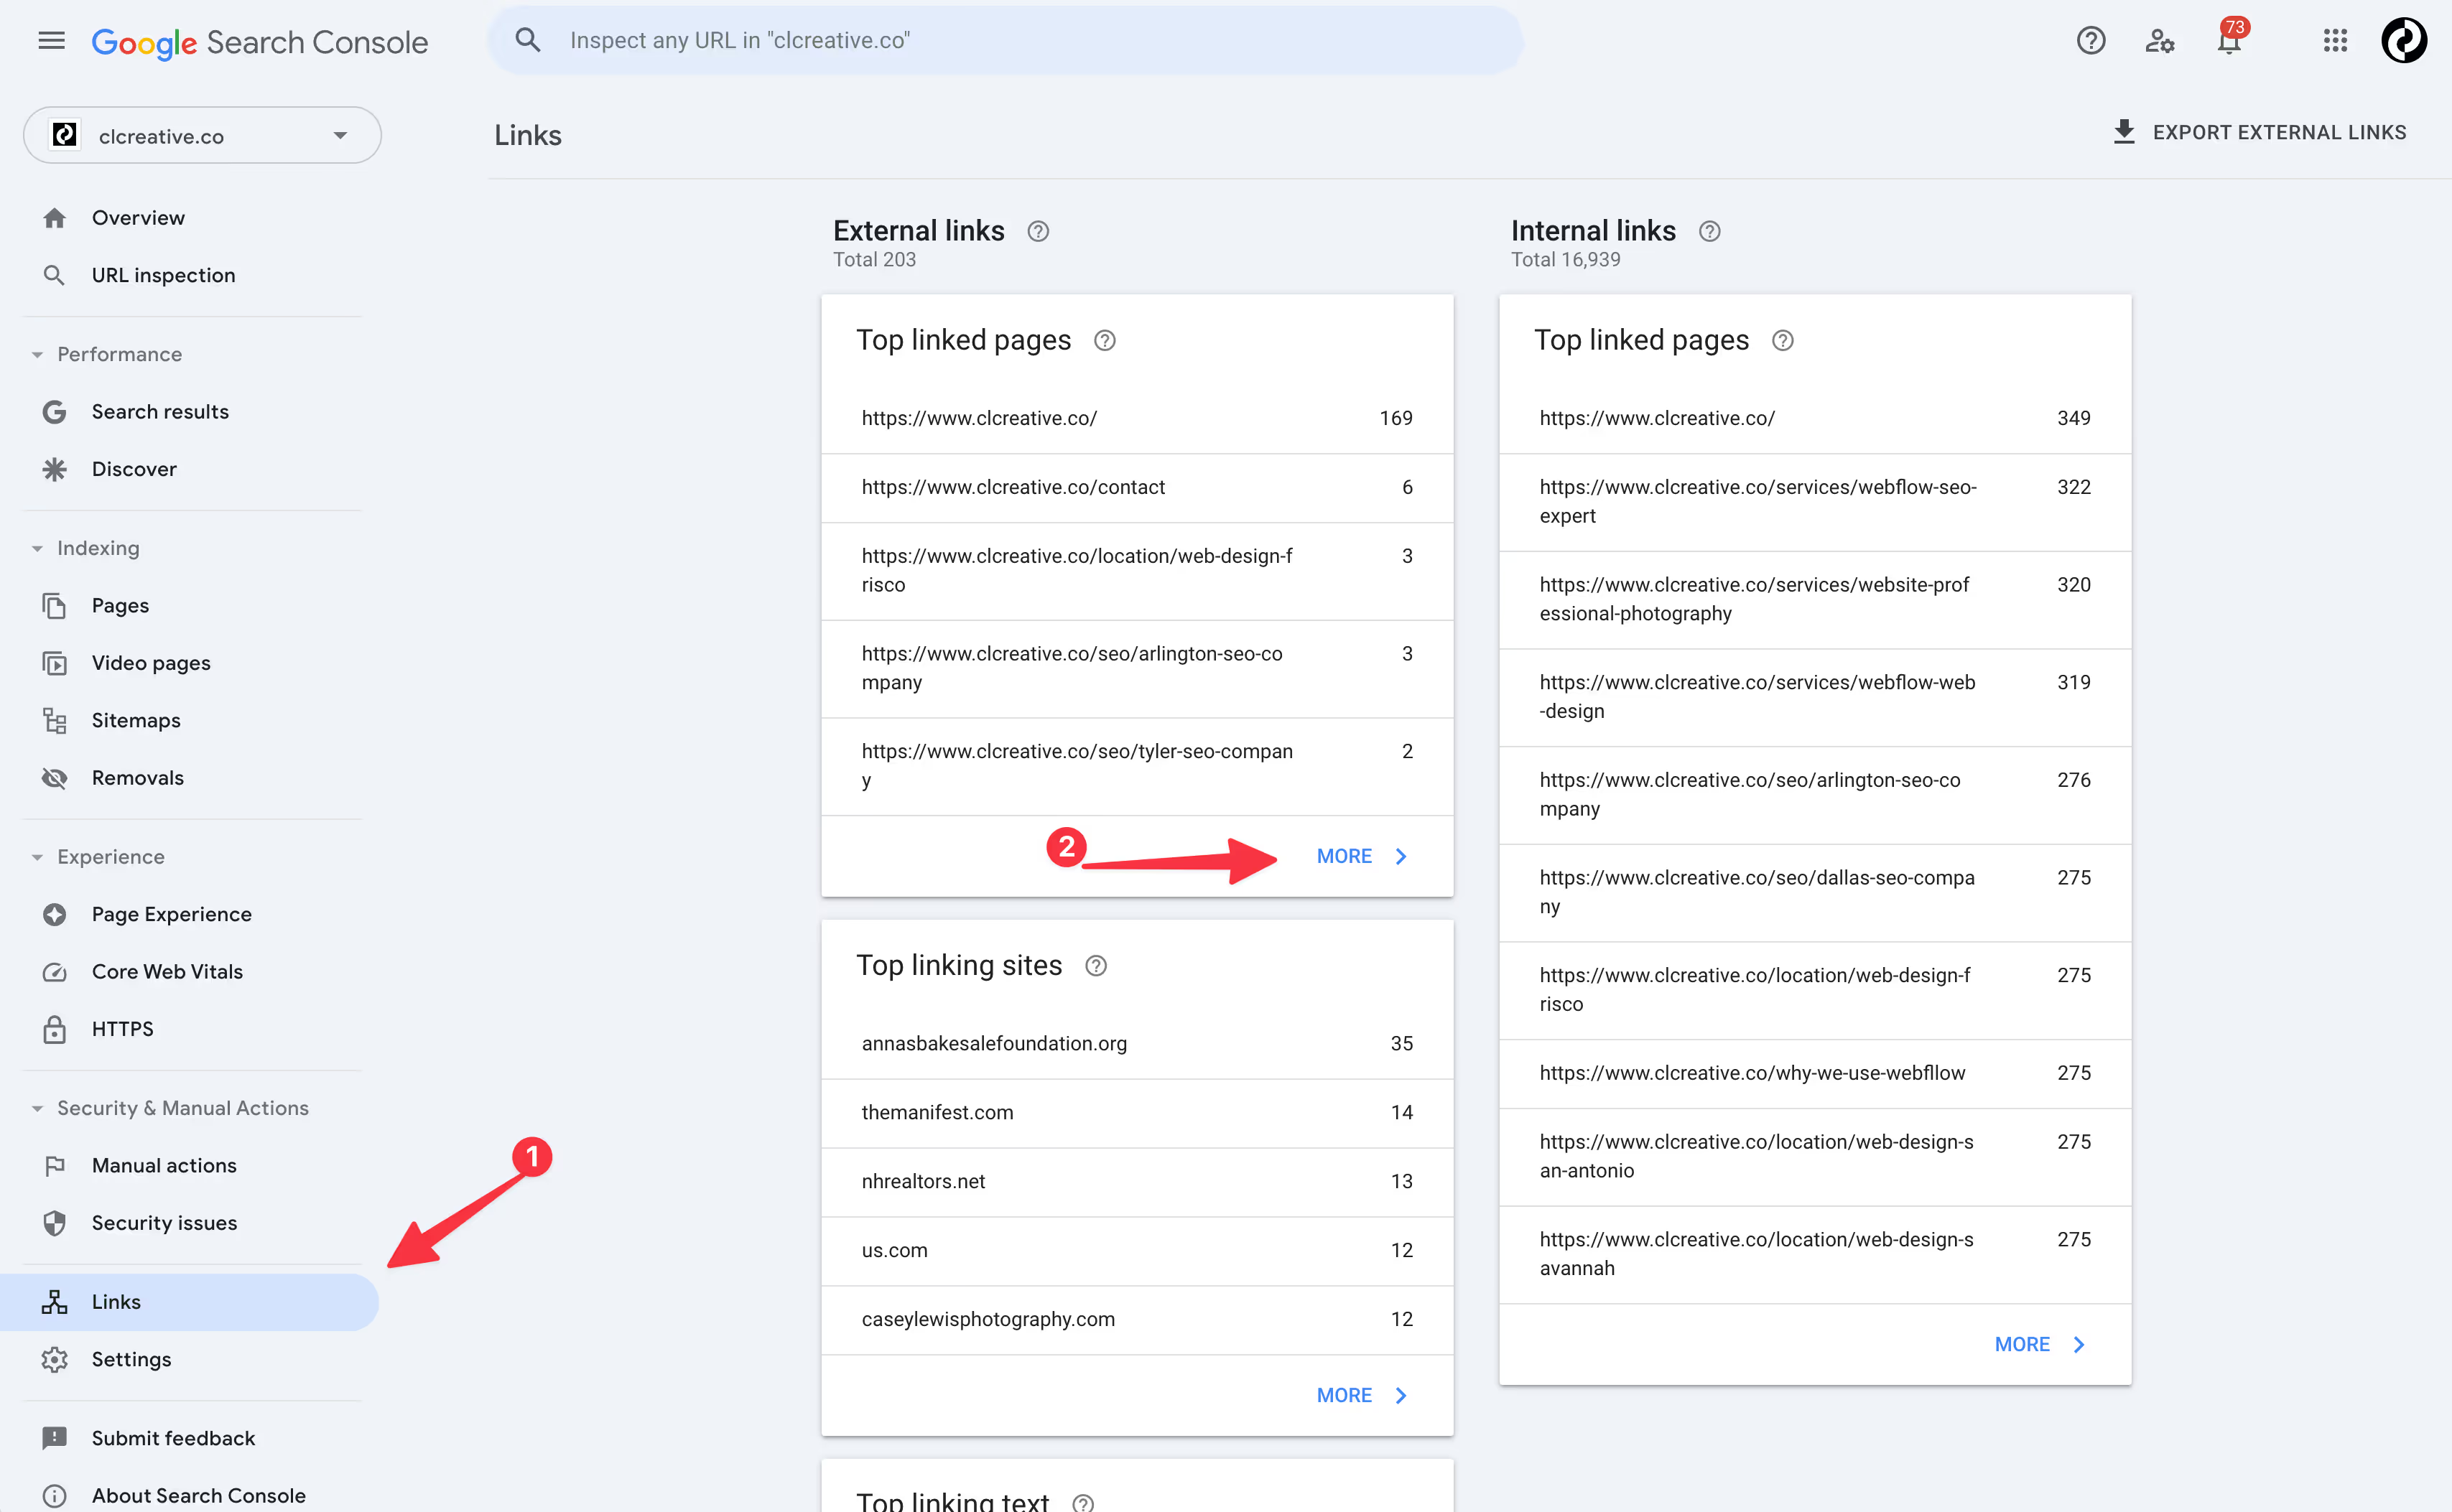Click help icon beside Top linking sites
Screen dimensions: 2452x1512
pos(1095,965)
